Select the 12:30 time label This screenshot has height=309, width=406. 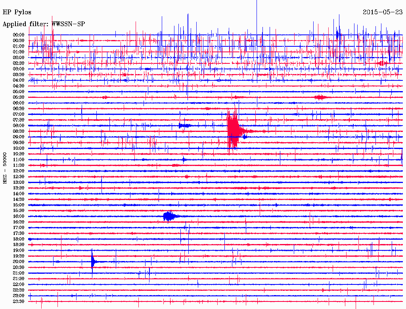tap(19, 177)
